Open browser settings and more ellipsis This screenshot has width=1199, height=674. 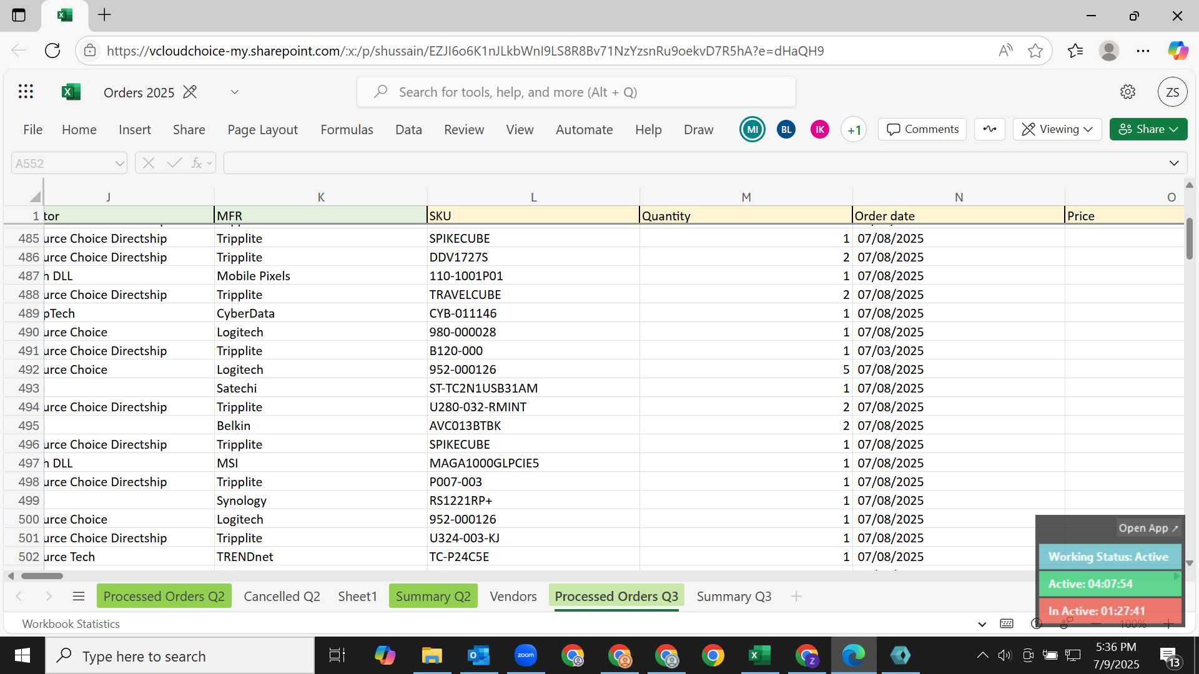click(x=1143, y=51)
